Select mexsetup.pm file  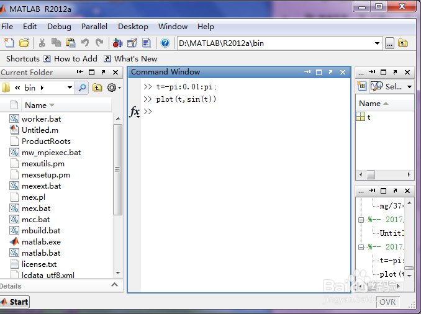tap(46, 175)
